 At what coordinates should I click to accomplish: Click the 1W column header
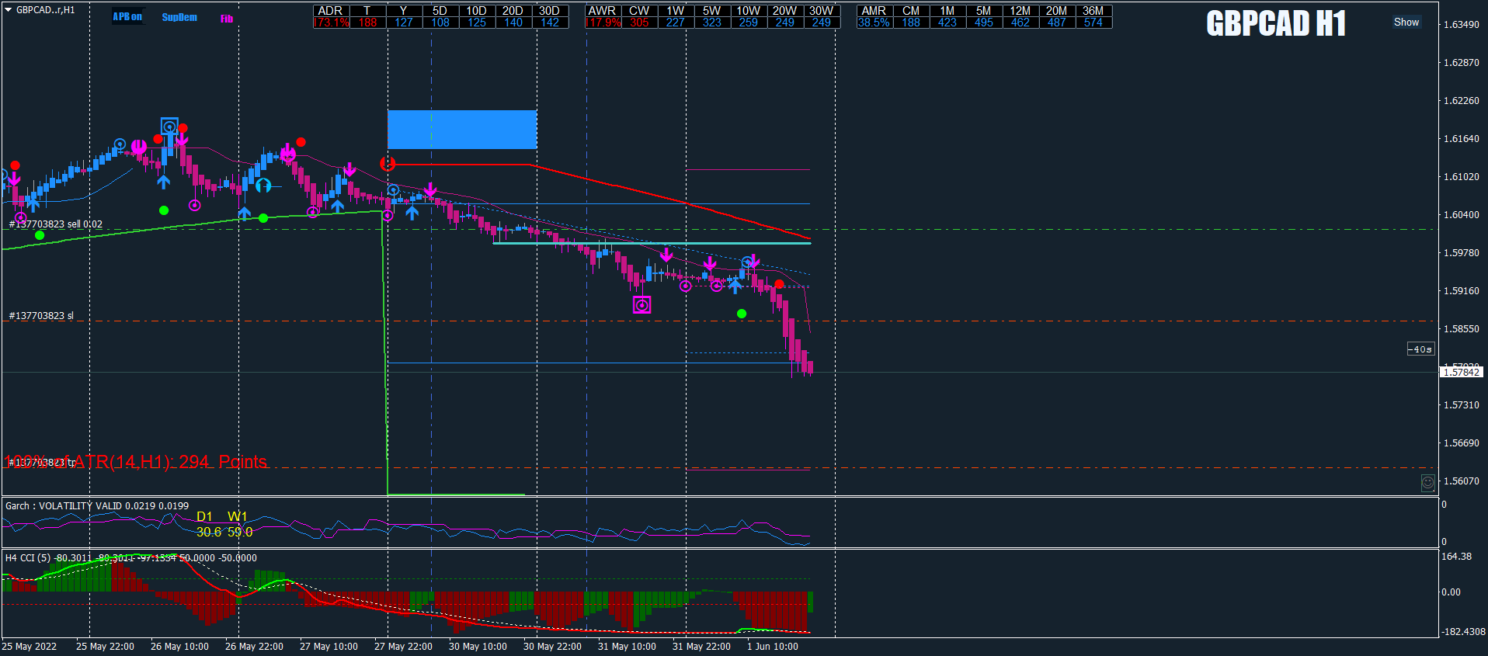pos(676,11)
